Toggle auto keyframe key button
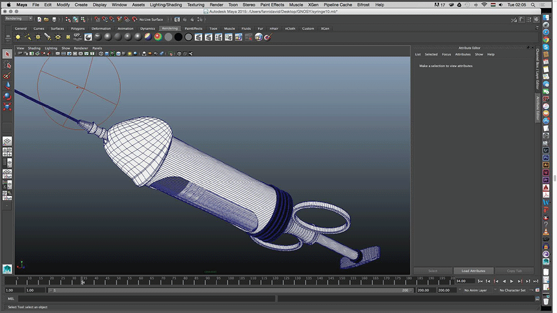 (x=532, y=290)
